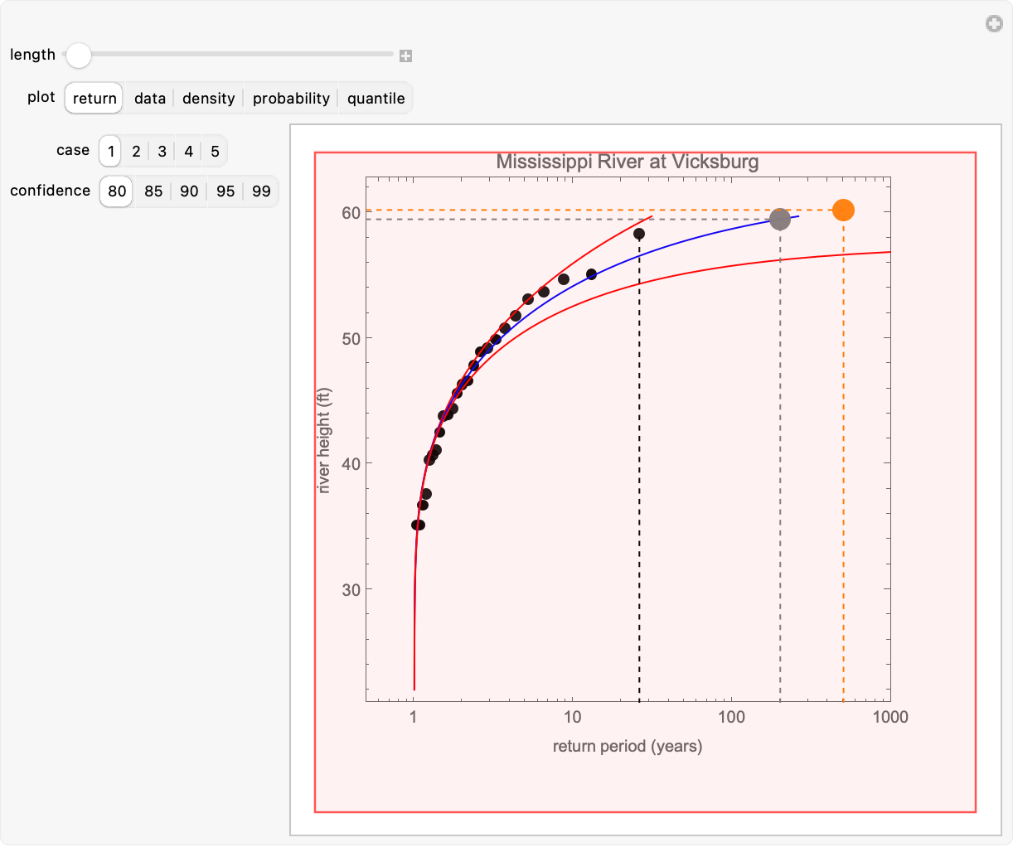The width and height of the screenshot is (1013, 847).
Task: Set confidence to 99
Action: click(261, 191)
